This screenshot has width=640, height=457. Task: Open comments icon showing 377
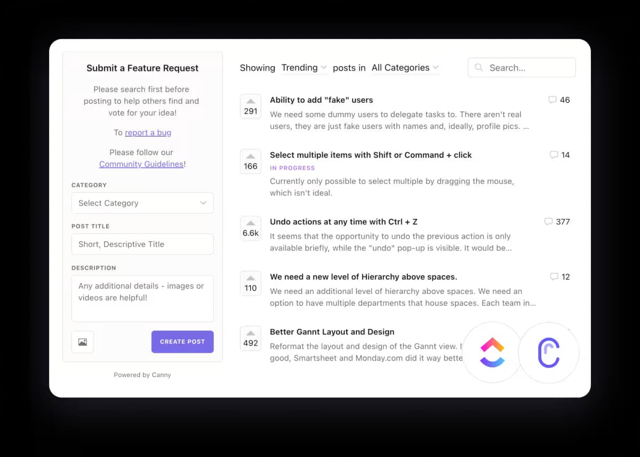coord(548,222)
